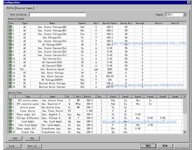Click channel 13 Gen. Rotation Speed icon
Image resolution: width=195 pixels, height=150 pixels.
[x=10, y=69]
